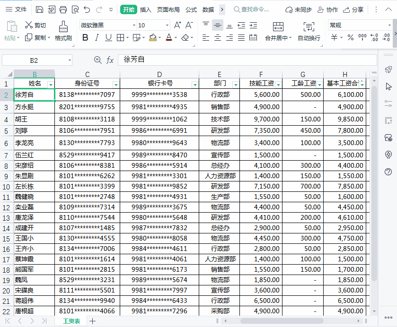The width and height of the screenshot is (397, 327).
Task: Open the 银行卡号 column filter dropdown
Action: click(195, 85)
